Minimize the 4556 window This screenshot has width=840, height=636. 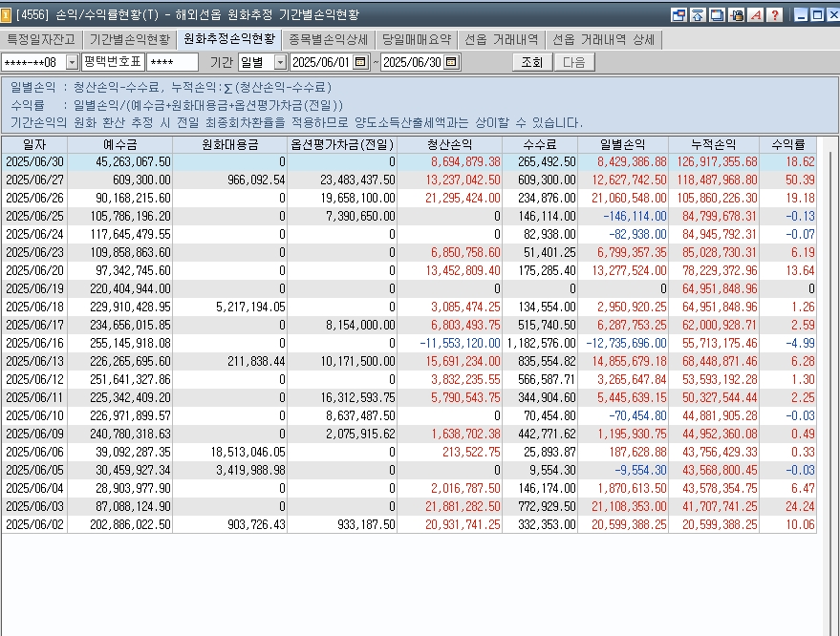[802, 14]
